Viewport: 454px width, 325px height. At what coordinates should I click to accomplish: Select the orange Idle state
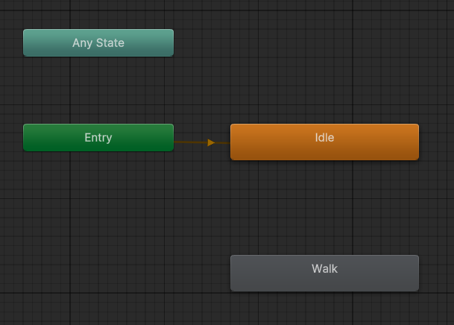click(324, 142)
